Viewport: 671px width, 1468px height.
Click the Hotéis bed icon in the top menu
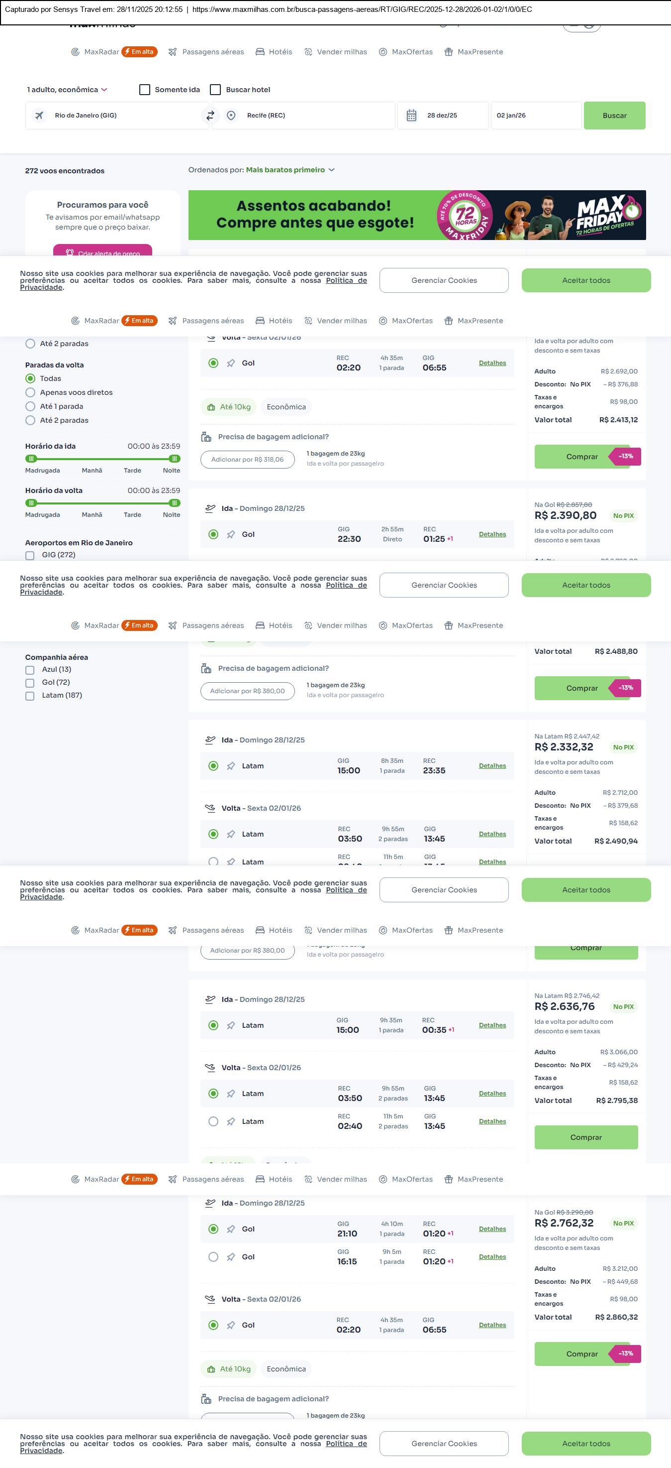point(260,52)
